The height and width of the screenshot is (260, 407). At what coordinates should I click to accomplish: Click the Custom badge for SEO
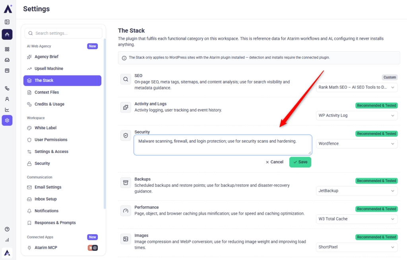(x=390, y=78)
